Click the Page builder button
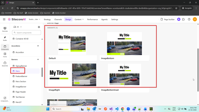Screen dimensions: 199x112 (168, 19)
